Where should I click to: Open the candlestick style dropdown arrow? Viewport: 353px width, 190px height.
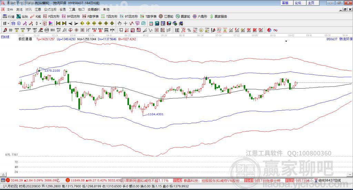coord(40,23)
